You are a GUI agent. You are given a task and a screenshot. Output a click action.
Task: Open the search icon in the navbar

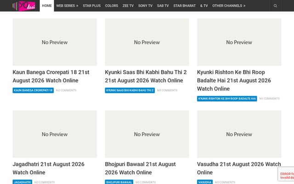(x=275, y=6)
